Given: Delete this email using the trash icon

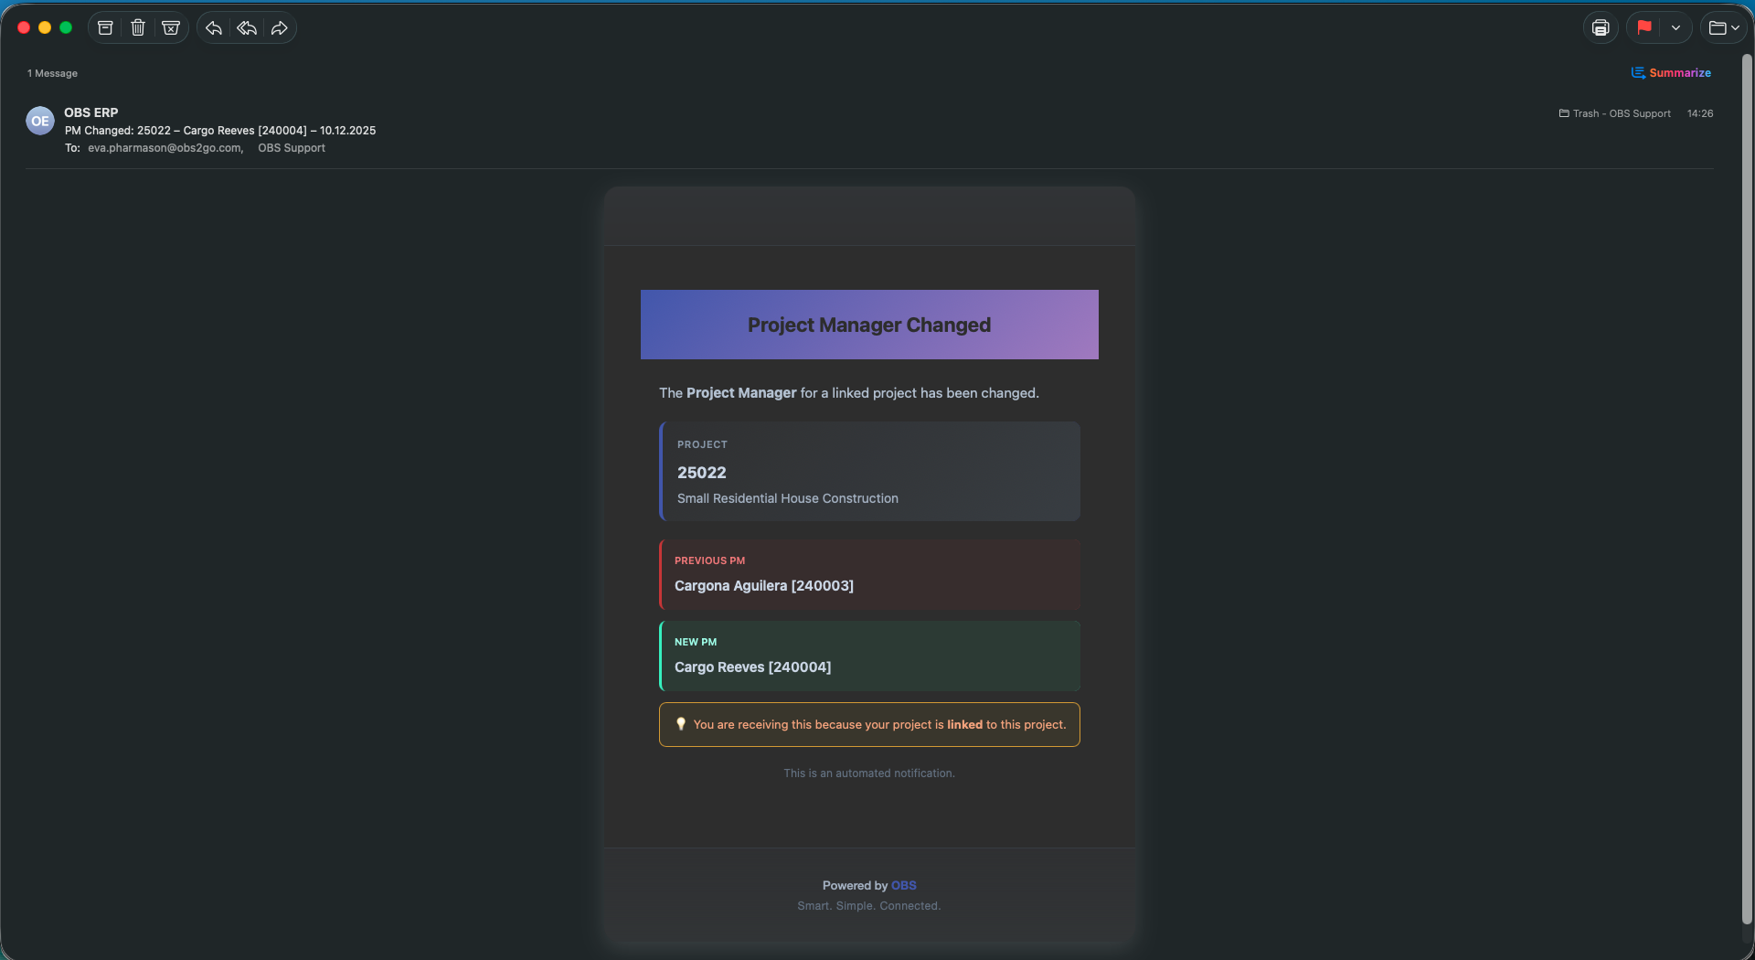Looking at the screenshot, I should point(138,28).
